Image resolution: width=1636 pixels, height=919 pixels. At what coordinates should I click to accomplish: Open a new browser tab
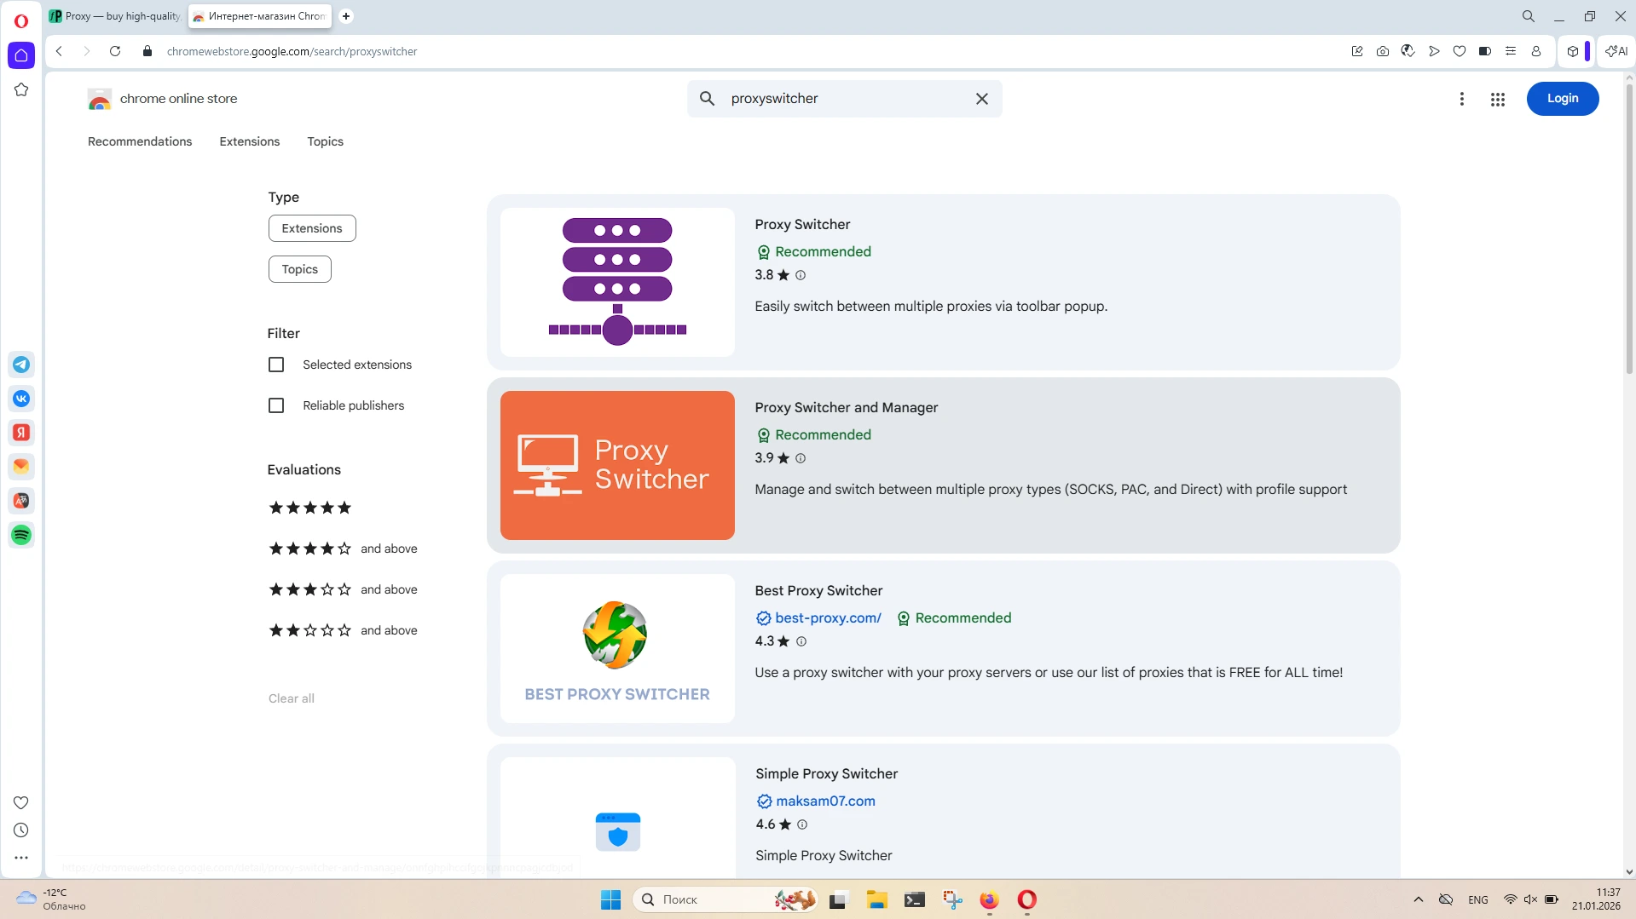tap(346, 16)
